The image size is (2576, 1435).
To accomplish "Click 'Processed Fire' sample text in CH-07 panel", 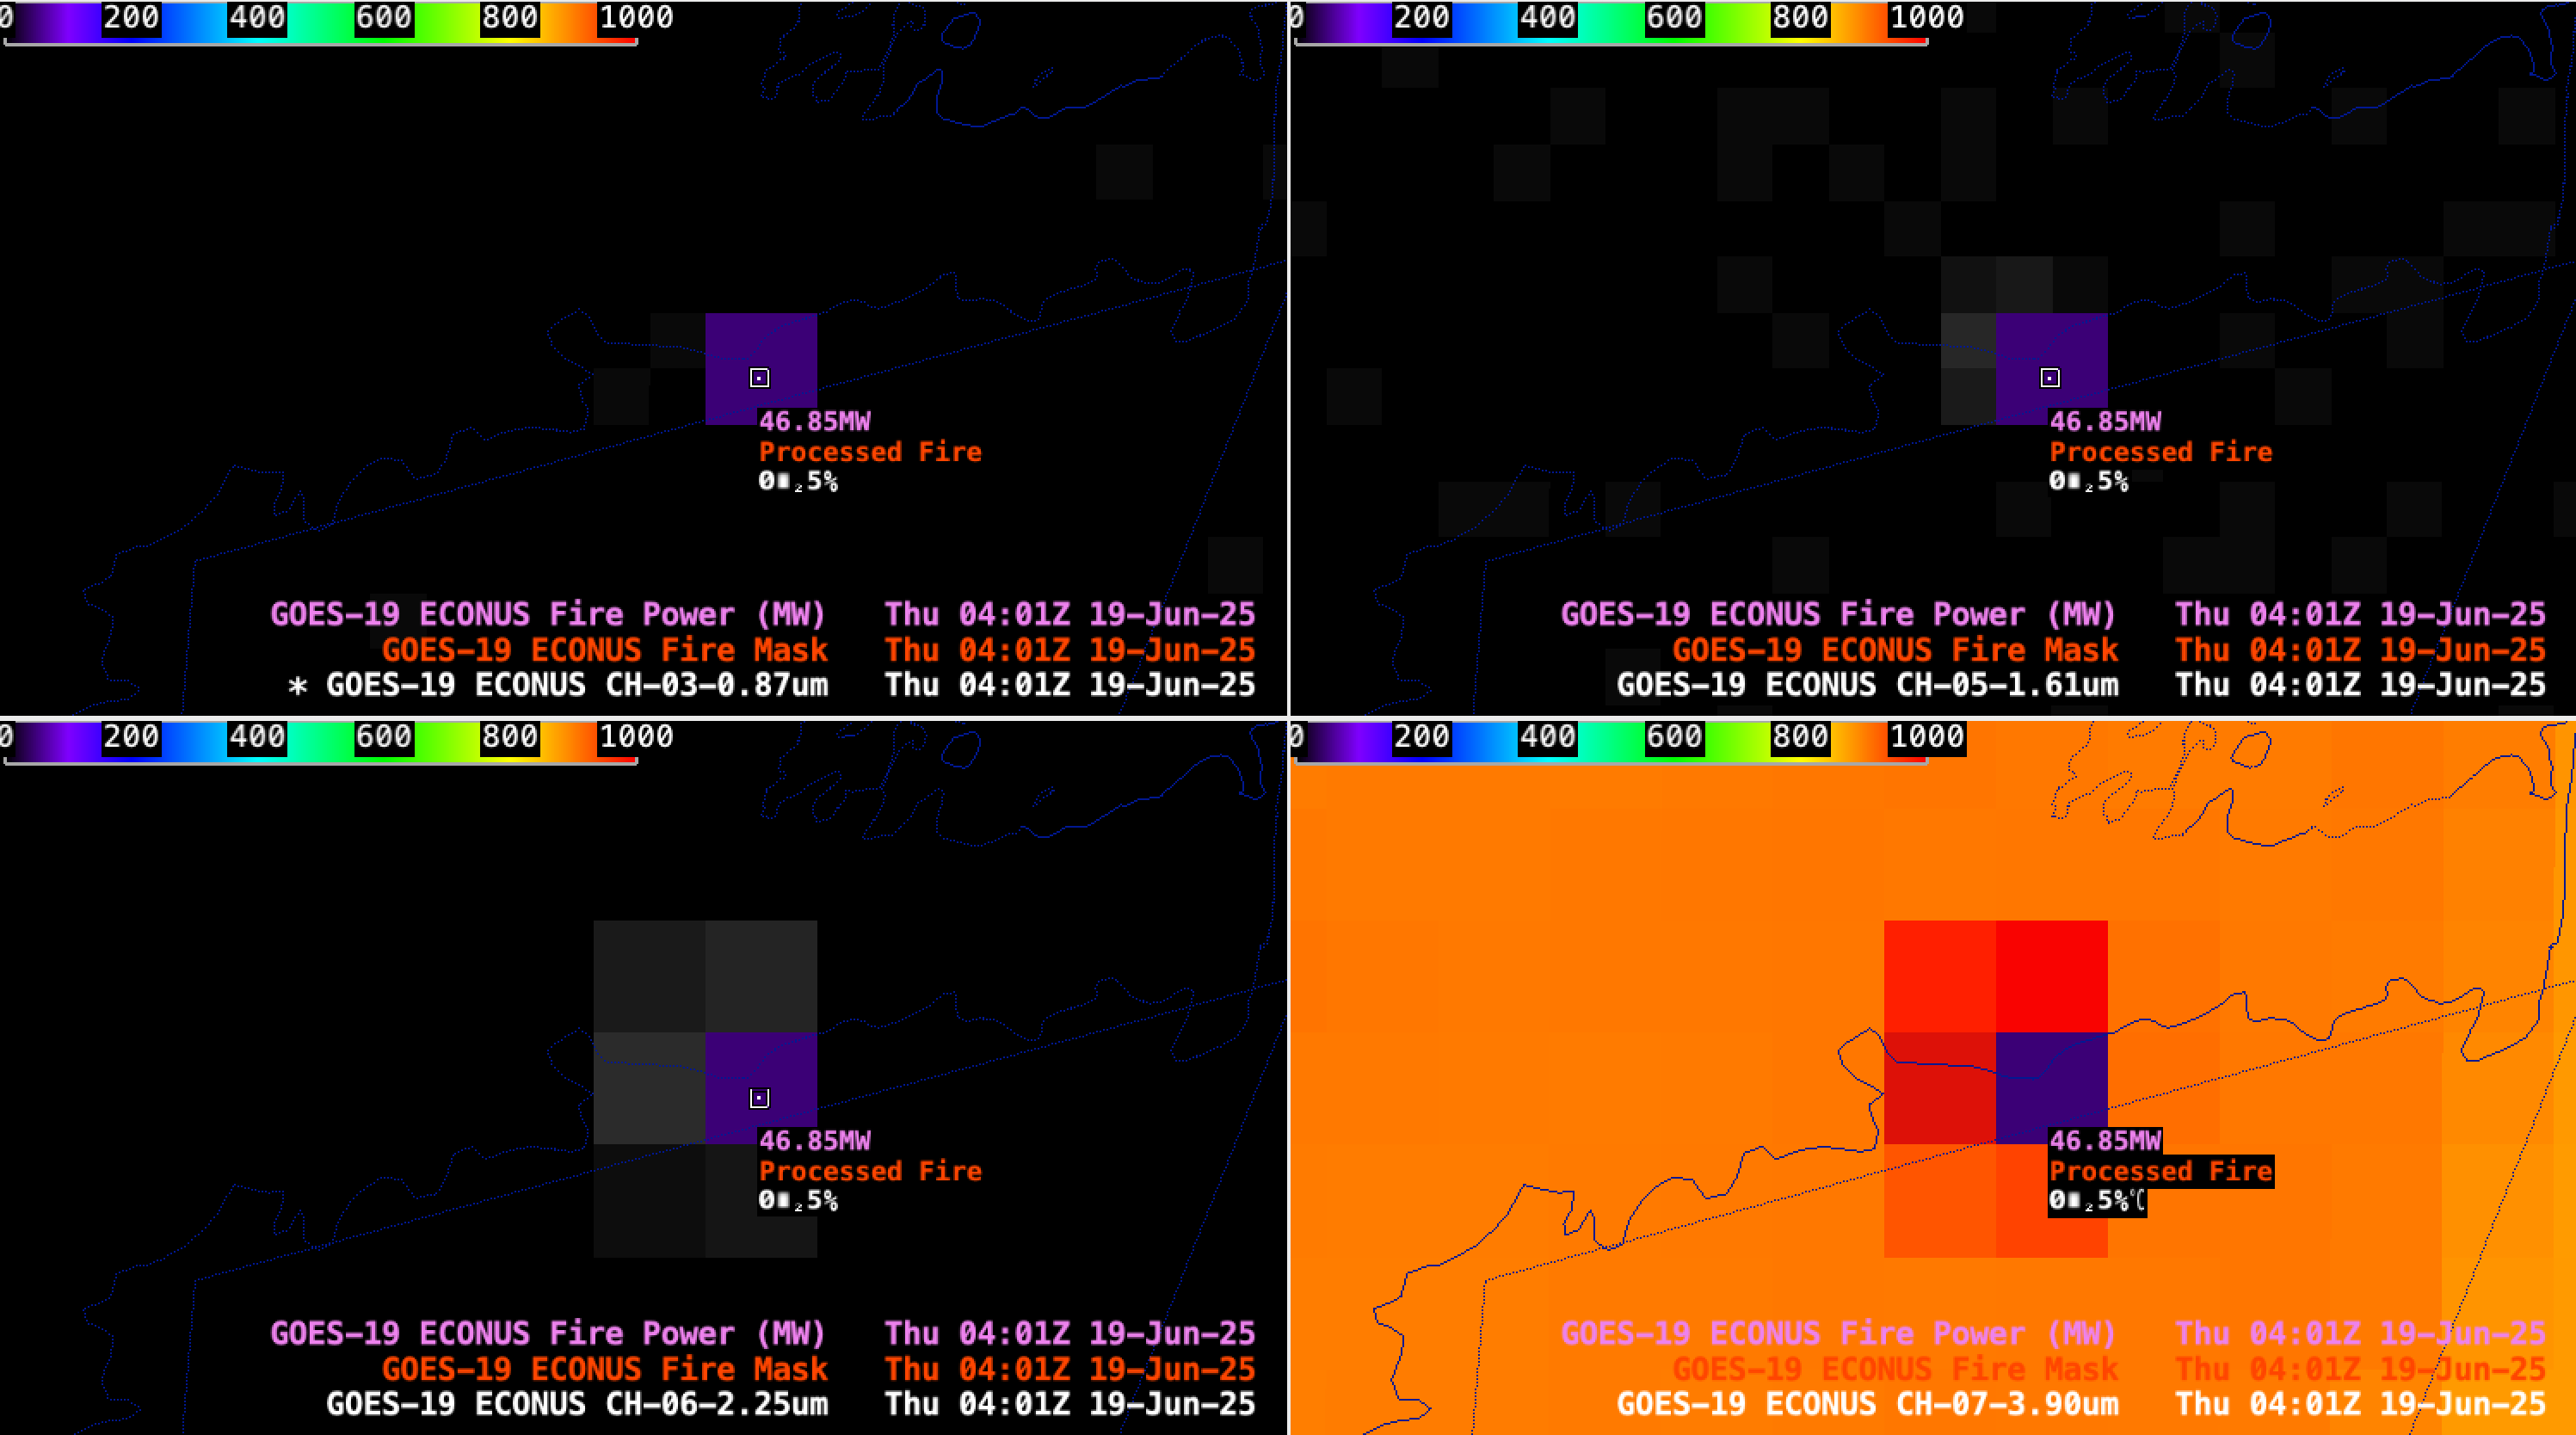I will point(2160,1171).
